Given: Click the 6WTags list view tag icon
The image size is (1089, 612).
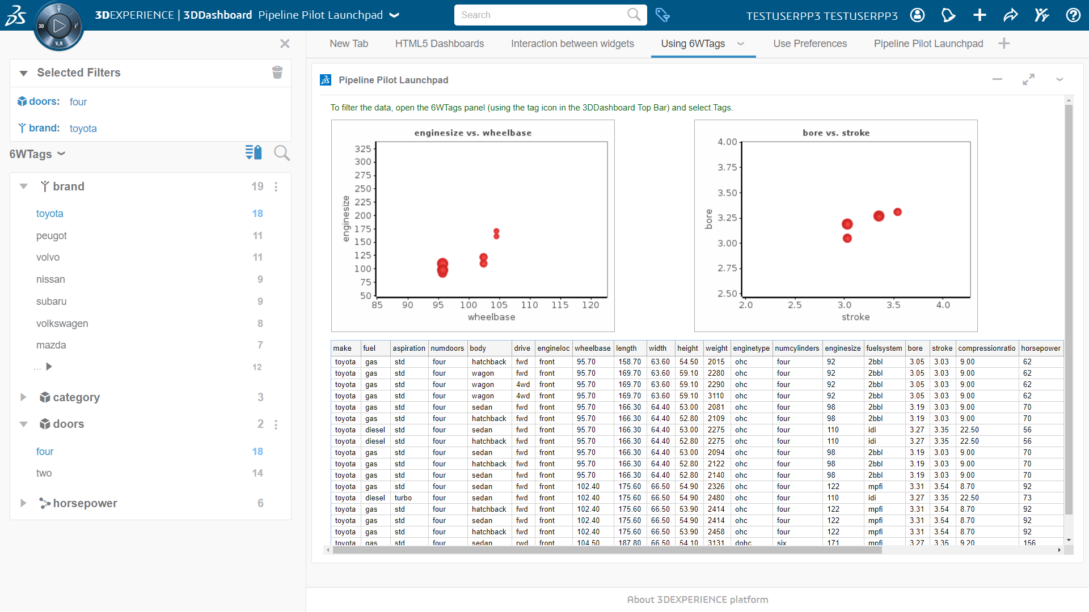Looking at the screenshot, I should point(254,152).
